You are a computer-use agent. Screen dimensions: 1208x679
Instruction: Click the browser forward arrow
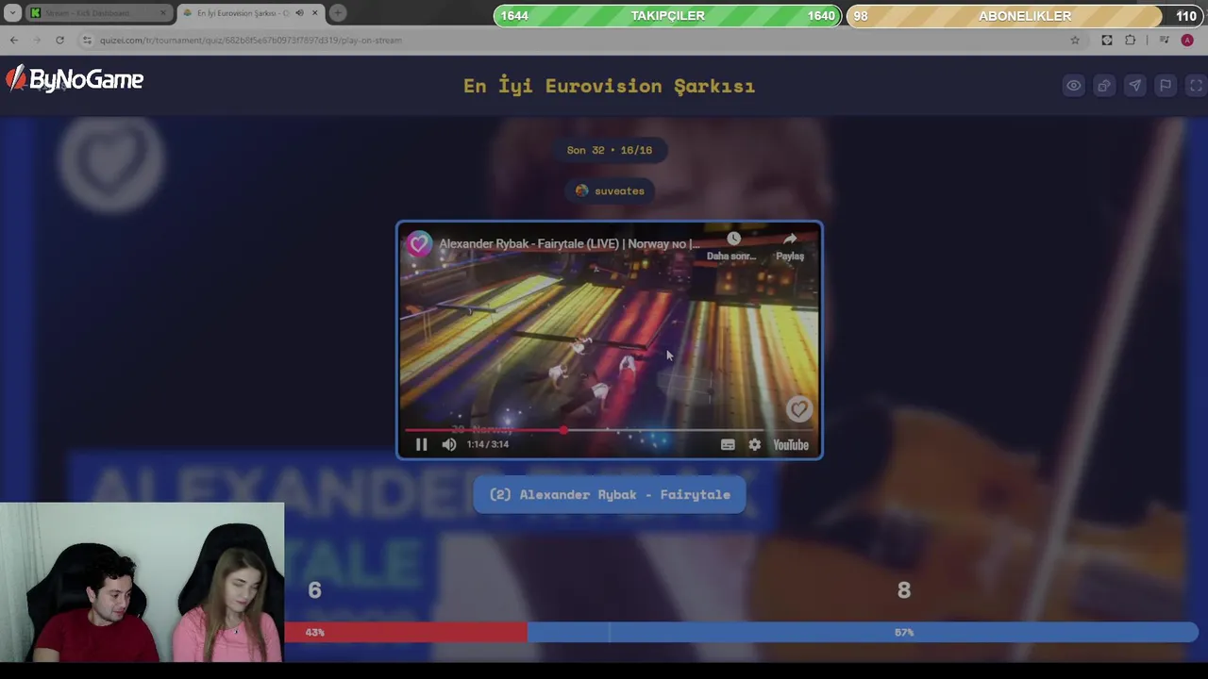tap(37, 40)
